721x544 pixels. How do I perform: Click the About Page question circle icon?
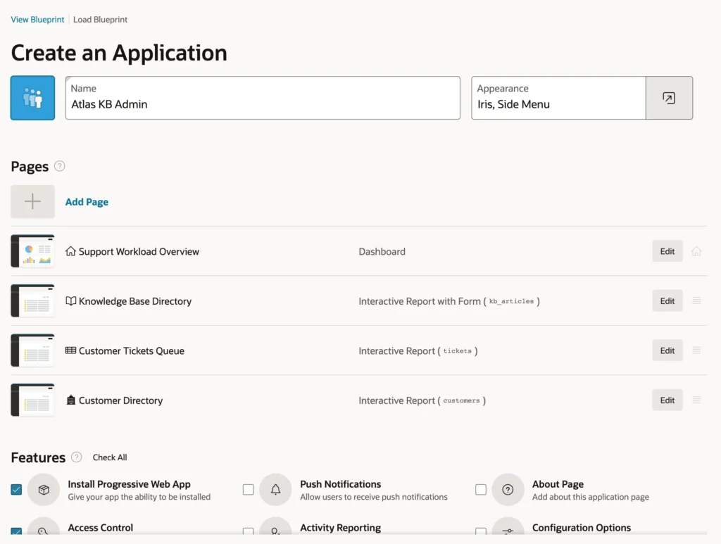pyautogui.click(x=508, y=490)
